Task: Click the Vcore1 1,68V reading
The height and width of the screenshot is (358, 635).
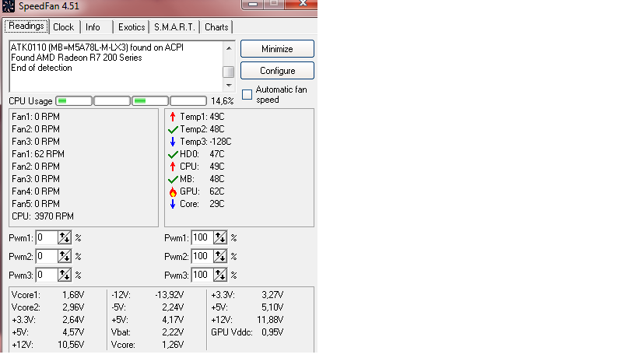Action: (x=47, y=295)
